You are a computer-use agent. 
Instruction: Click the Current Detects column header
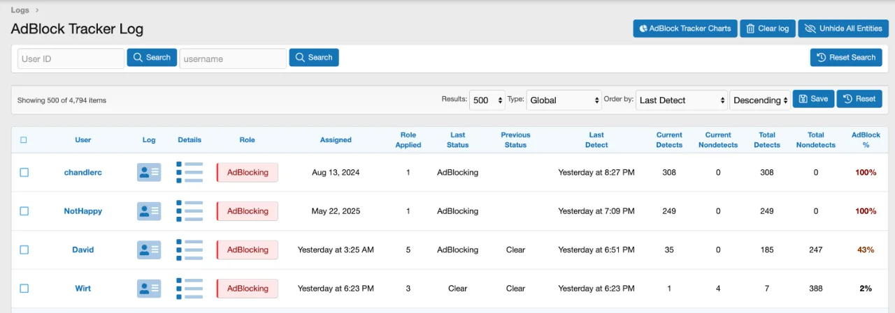click(x=669, y=140)
